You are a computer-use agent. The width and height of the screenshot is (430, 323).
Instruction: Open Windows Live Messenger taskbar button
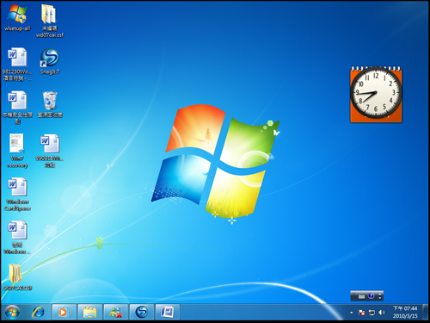115,312
